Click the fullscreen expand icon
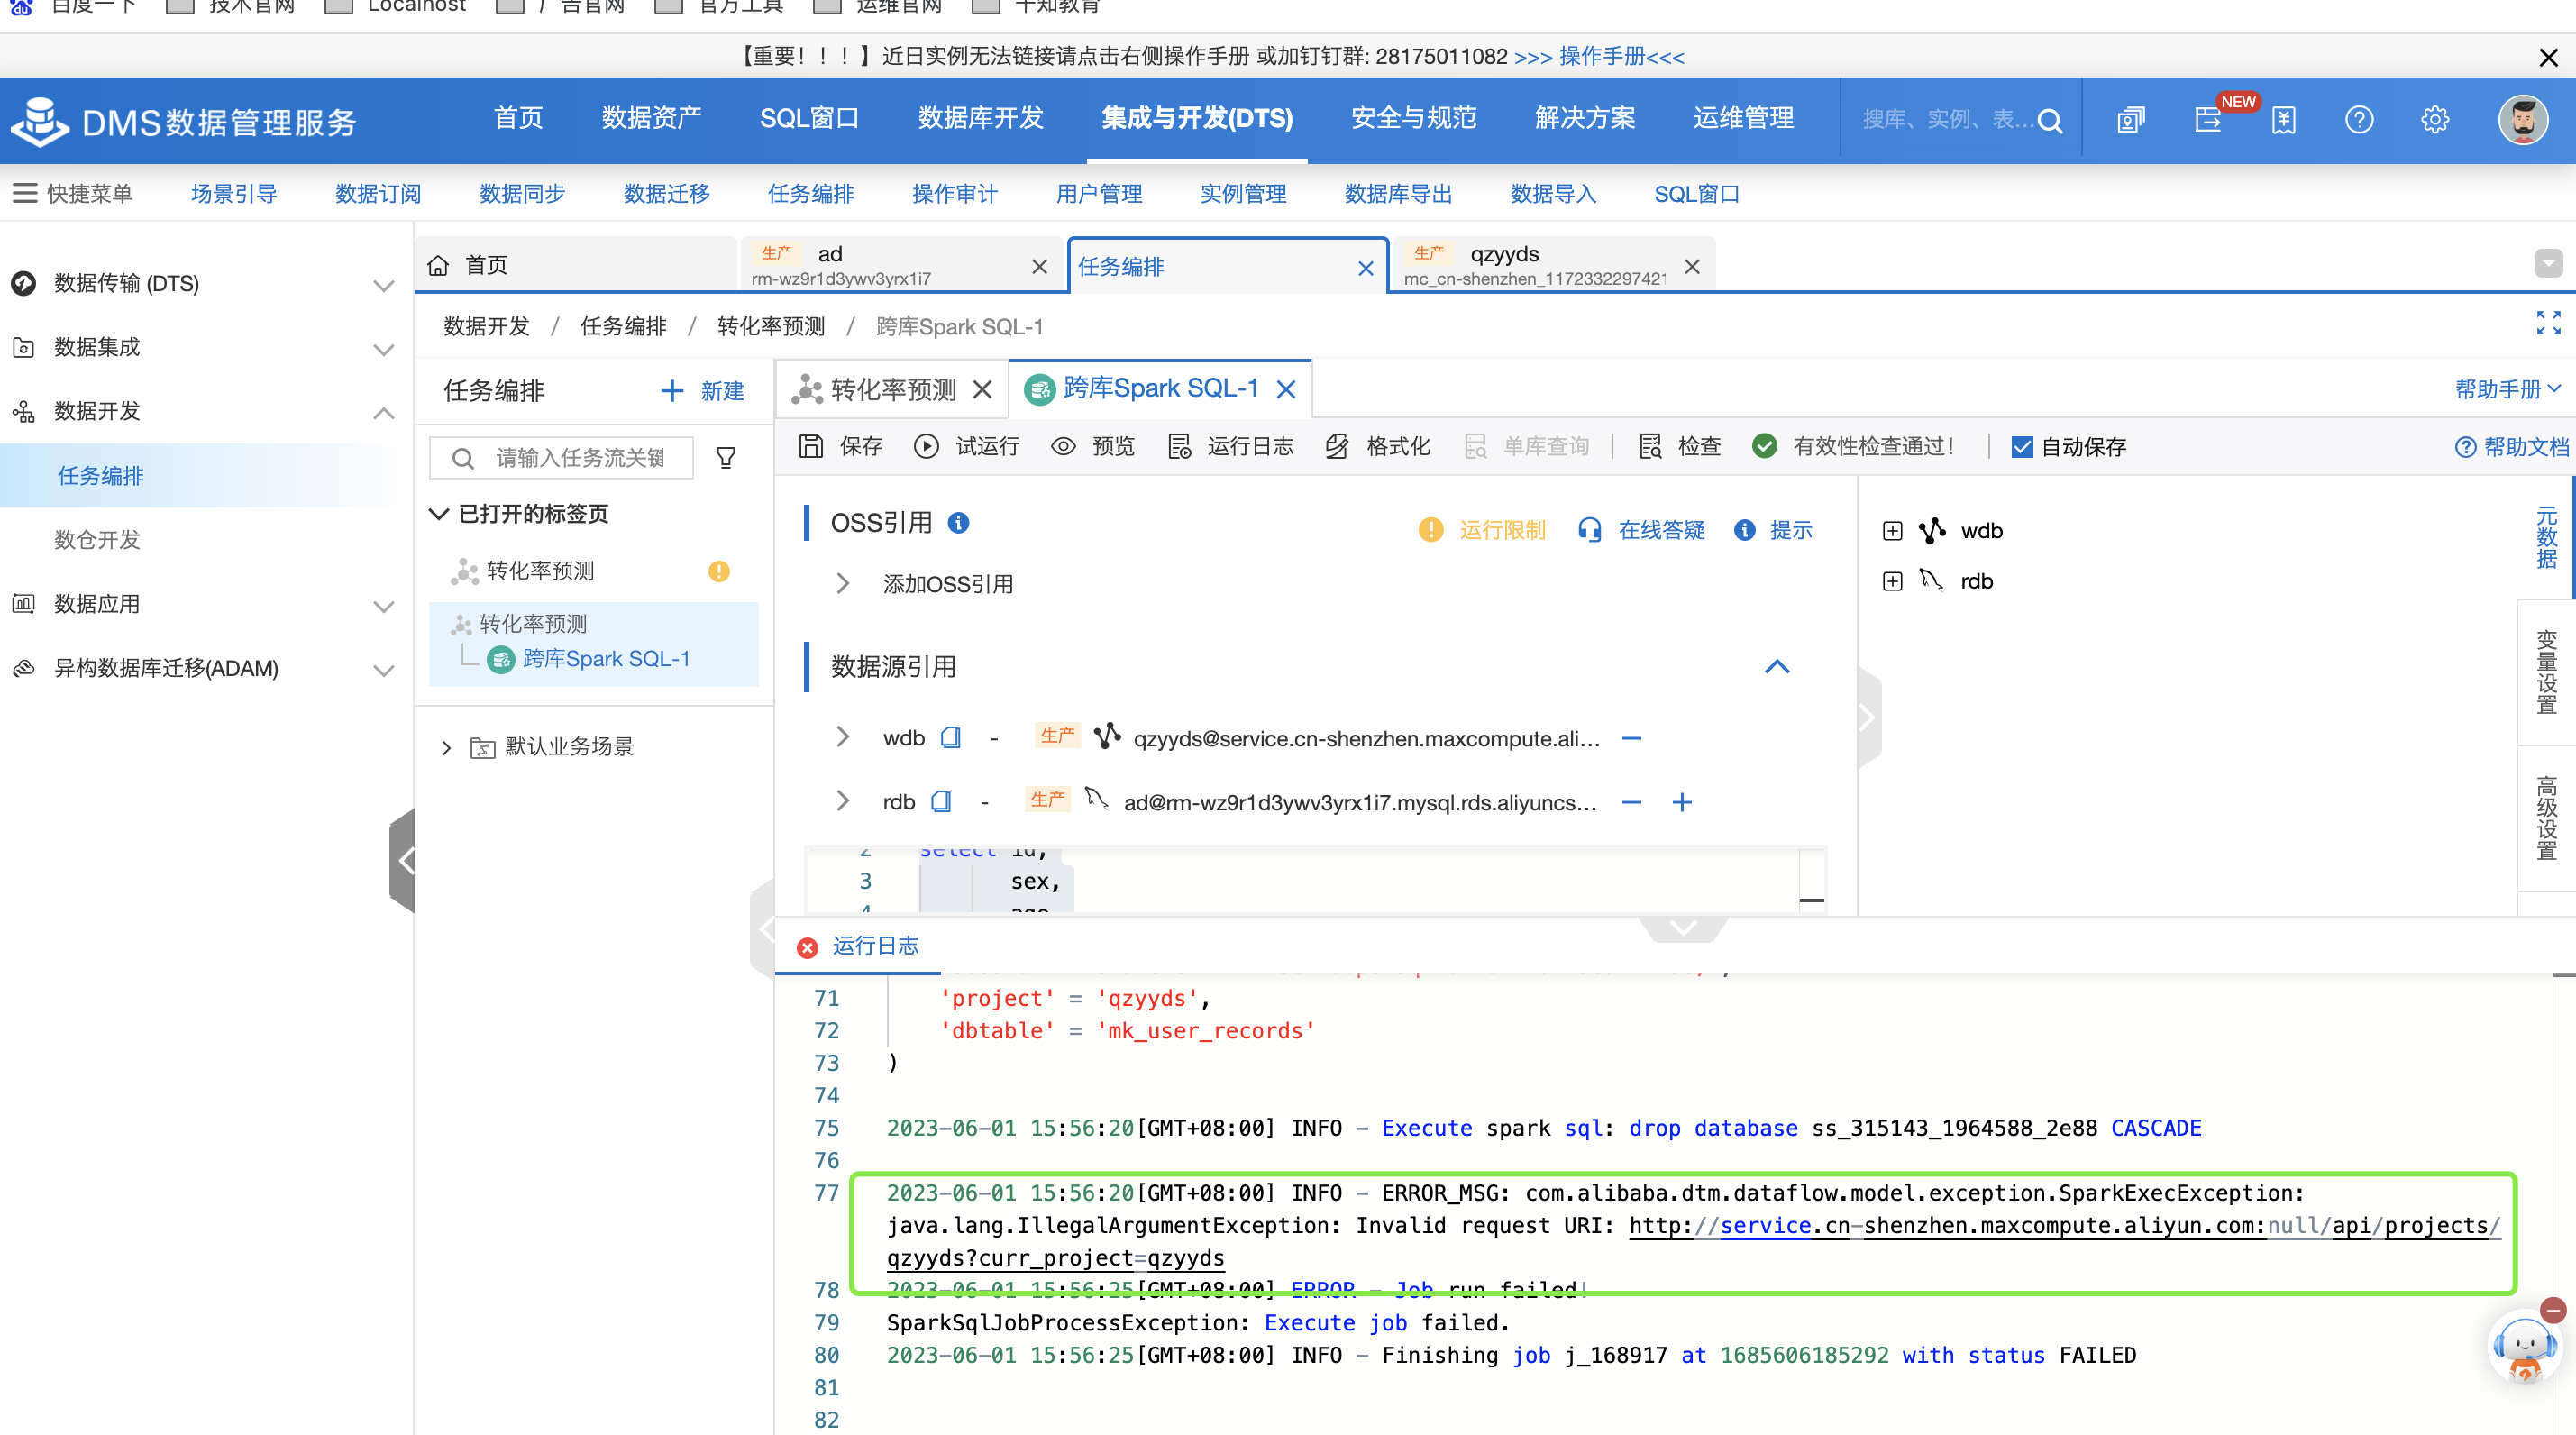Image resolution: width=2576 pixels, height=1435 pixels. tap(2548, 322)
